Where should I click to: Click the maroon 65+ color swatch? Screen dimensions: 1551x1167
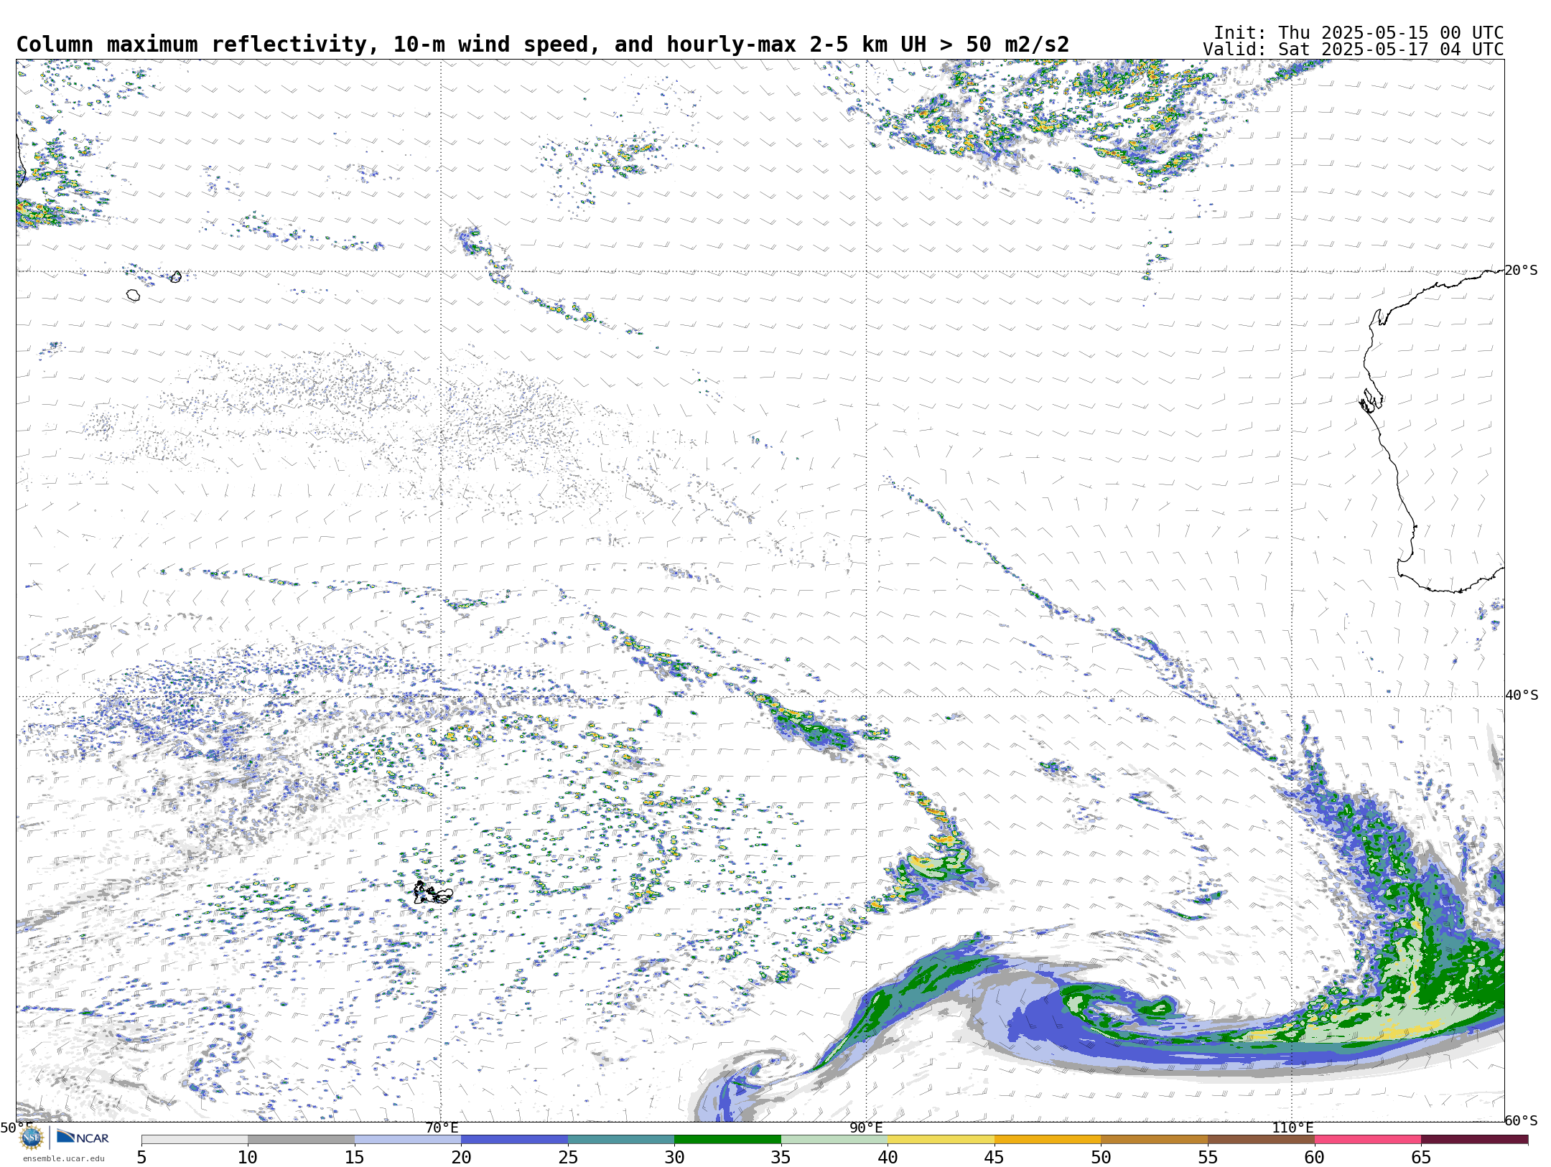1474,1140
